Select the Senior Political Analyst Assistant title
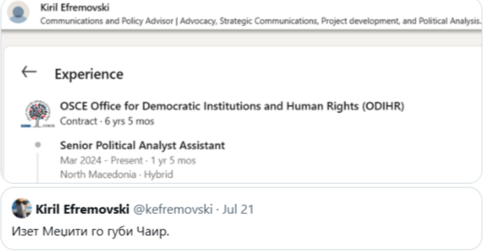Viewport: 485px width, 251px height. click(142, 145)
